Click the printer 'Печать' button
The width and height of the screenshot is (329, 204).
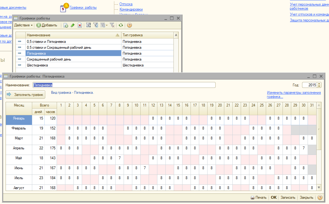(x=258, y=197)
